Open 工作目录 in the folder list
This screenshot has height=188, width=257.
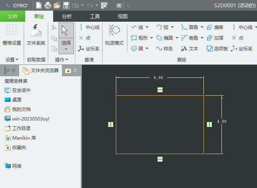[x=21, y=129]
